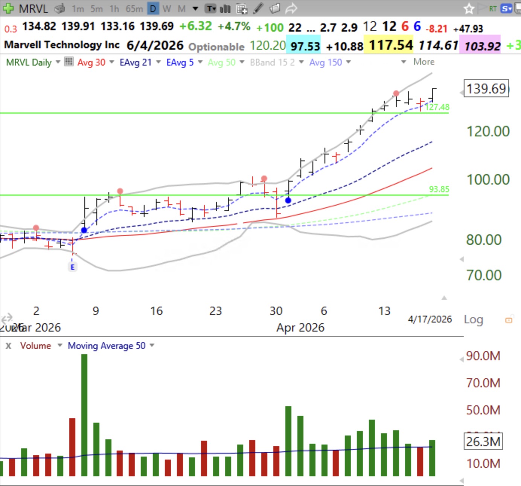
Task: Click the yellow-highlighted 117.54 value
Action: [x=391, y=46]
